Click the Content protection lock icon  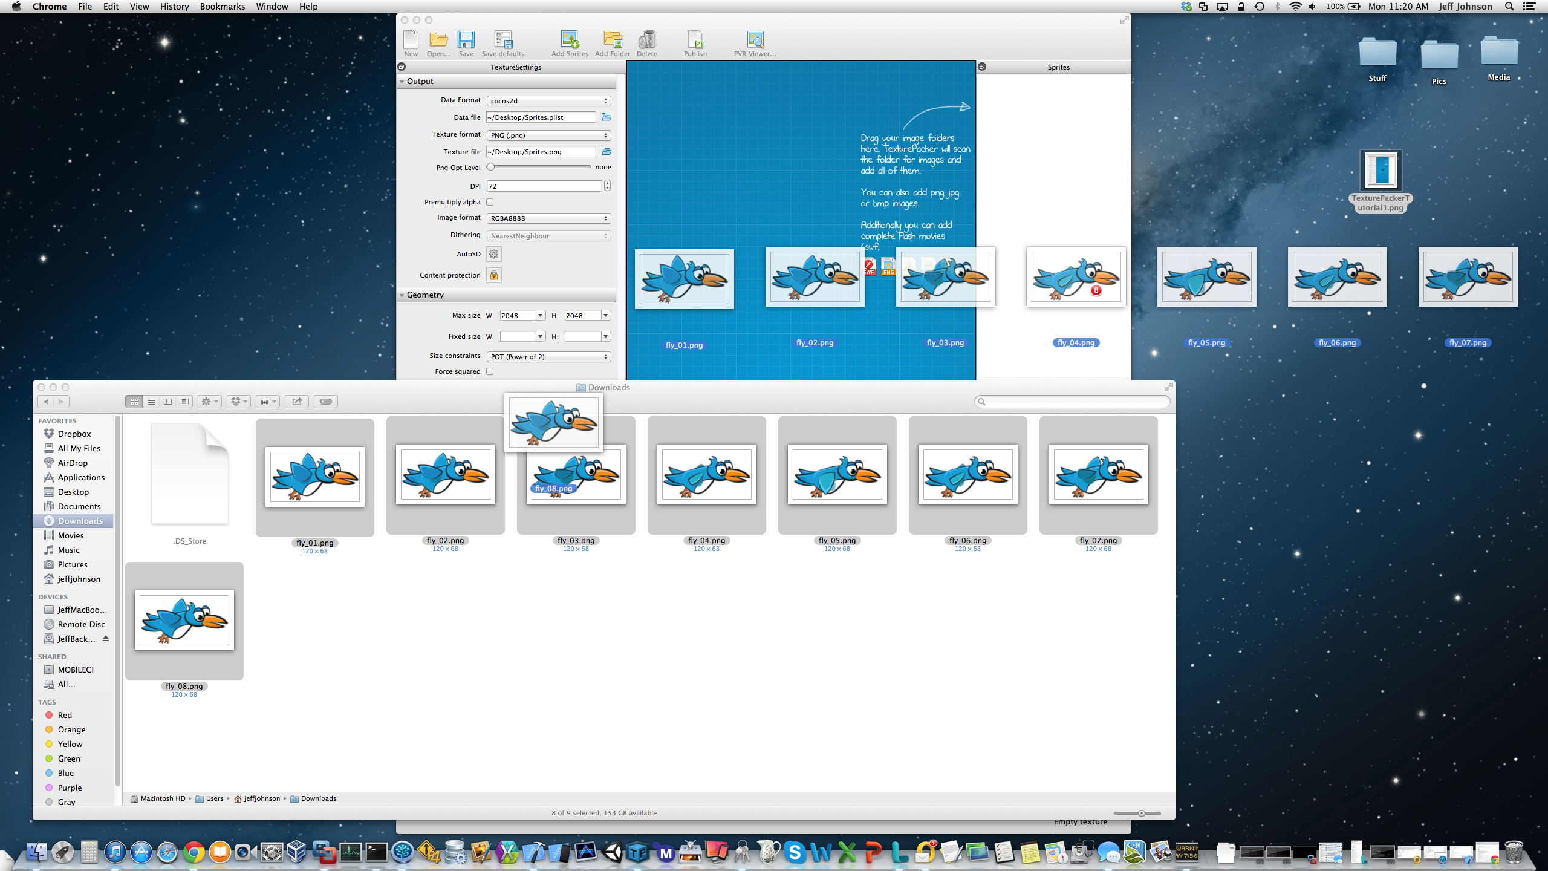(494, 275)
